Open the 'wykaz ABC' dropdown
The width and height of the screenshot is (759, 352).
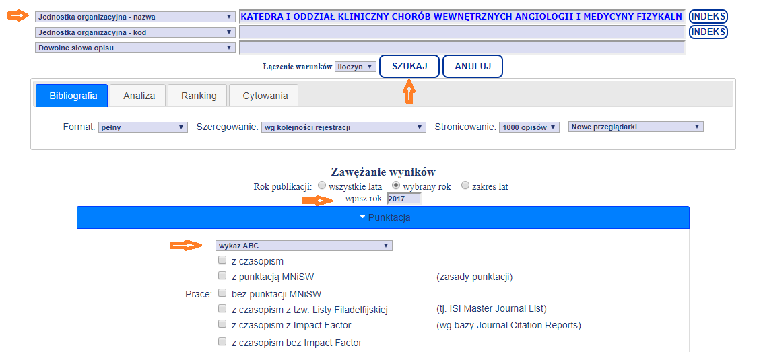(x=304, y=246)
